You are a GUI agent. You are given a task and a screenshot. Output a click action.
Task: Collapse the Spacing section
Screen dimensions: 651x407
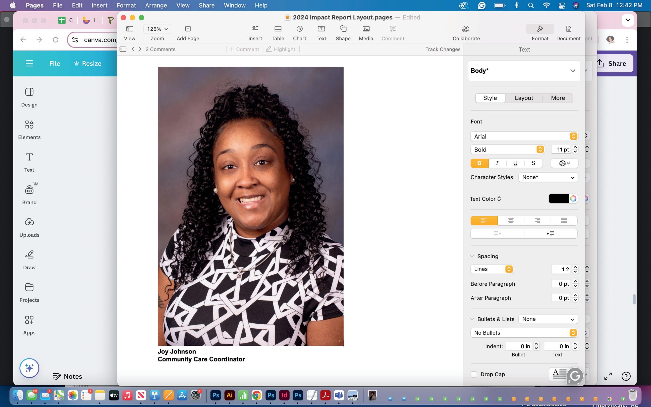point(472,256)
